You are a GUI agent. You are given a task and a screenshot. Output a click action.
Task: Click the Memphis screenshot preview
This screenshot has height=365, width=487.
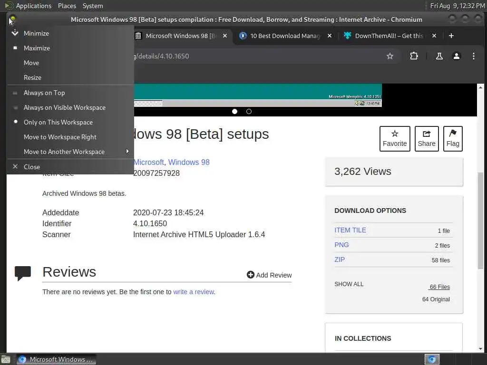point(258,95)
